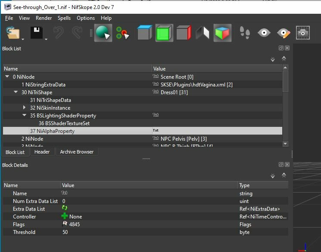Screen dimensions: 321x252
Task: Click the Controller green plus icon
Action: coord(65,216)
